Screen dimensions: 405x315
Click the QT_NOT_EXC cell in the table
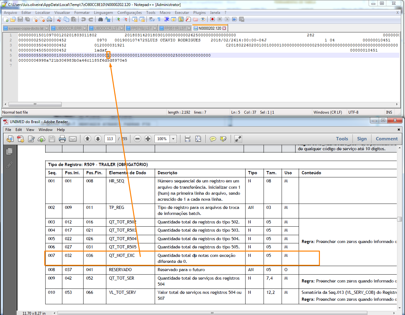click(130, 259)
